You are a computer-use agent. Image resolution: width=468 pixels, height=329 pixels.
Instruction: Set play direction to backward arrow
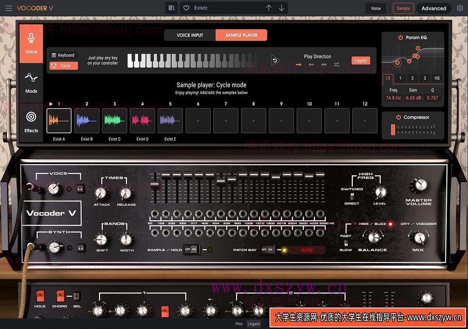(311, 64)
